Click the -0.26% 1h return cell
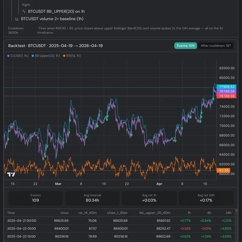Viewport: 242px width, 242px height. coord(185,229)
